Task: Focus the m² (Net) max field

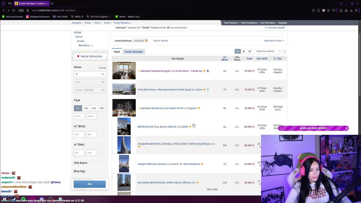Action: click(92, 153)
